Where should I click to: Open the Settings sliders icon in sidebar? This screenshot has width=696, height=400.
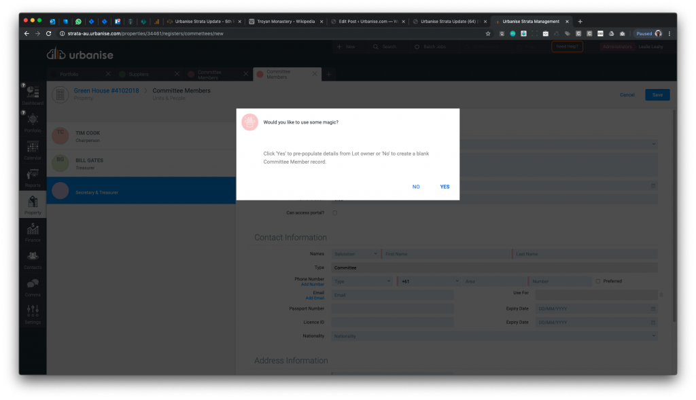[33, 312]
